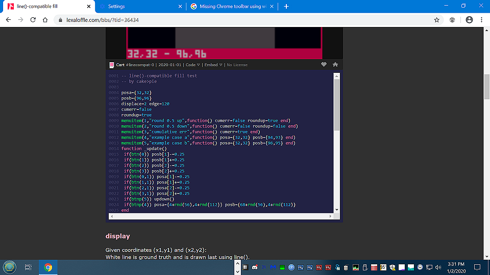
Task: Open the extension icon beside profile
Action: click(x=452, y=20)
